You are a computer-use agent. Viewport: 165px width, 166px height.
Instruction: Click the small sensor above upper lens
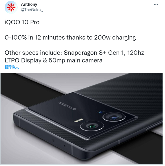tap(101, 112)
